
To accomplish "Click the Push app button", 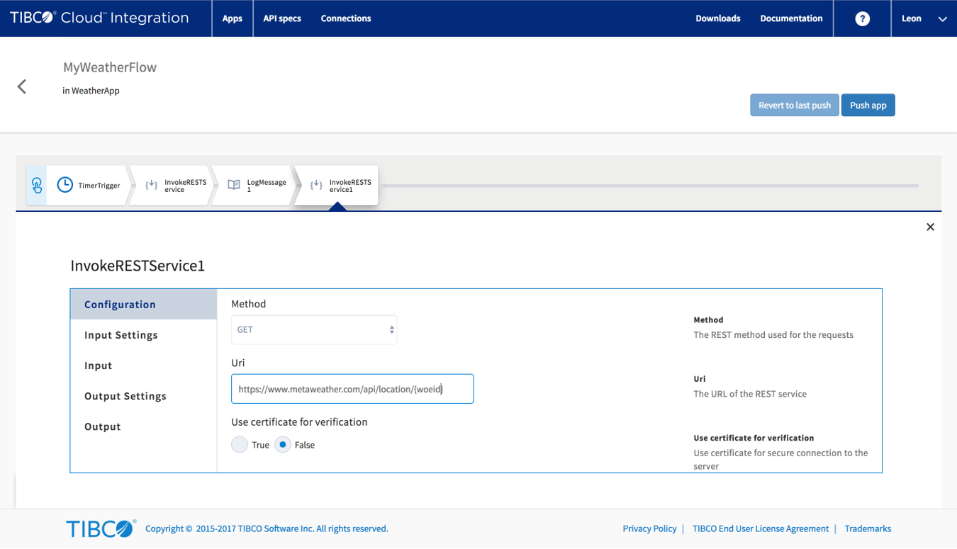I will (868, 106).
